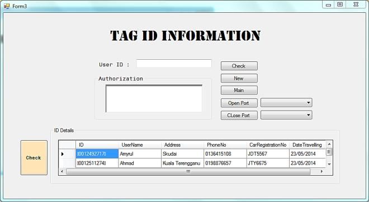
Task: Click the grid's vertical scrollbar down arrow
Action: pyautogui.click(x=329, y=164)
